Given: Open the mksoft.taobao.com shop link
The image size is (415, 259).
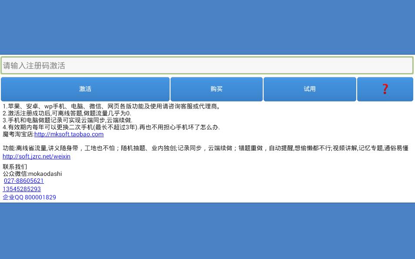Looking at the screenshot, I should [69, 134].
